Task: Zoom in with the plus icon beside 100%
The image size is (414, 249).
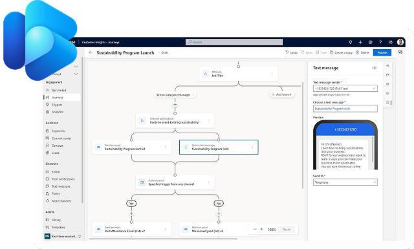Action: pyautogui.click(x=261, y=229)
